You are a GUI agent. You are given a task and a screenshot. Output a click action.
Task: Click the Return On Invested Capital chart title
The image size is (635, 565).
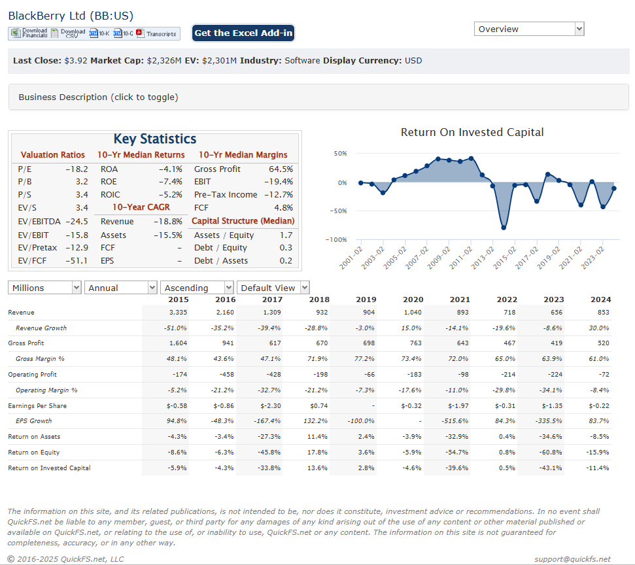472,133
